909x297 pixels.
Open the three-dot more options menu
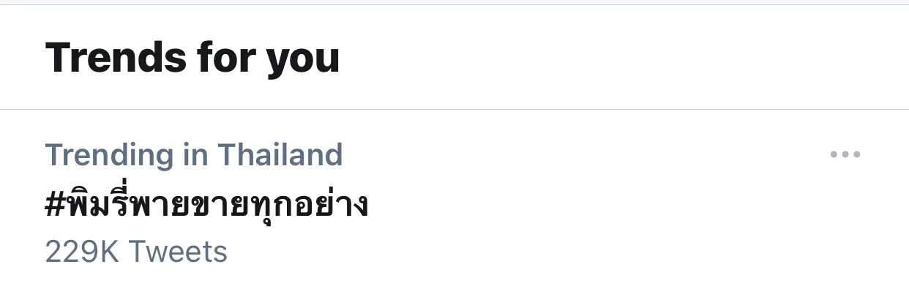pos(845,155)
